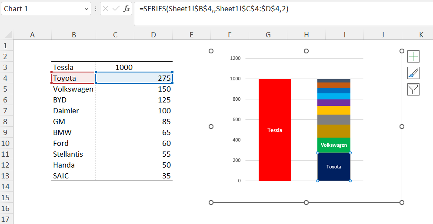433x224 pixels.
Task: Click the BMW cell
Action: pos(74,132)
